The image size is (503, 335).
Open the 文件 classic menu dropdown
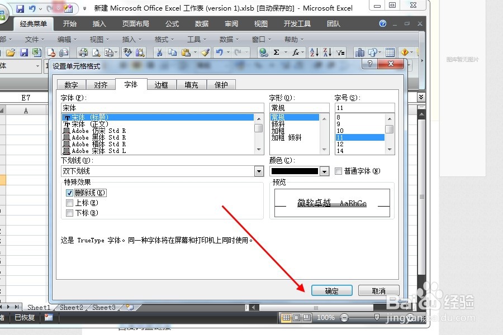click(x=34, y=40)
